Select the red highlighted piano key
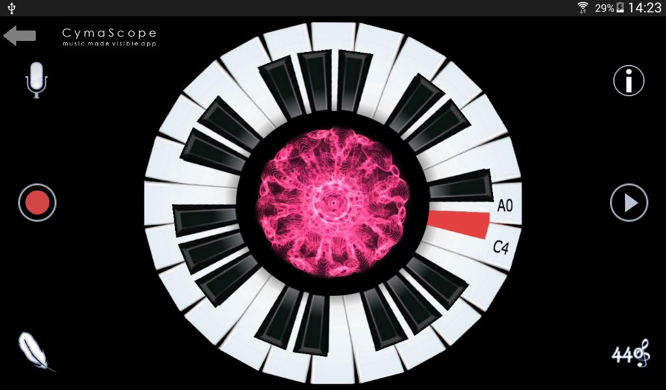 click(459, 224)
